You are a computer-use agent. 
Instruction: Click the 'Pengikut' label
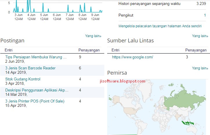[126, 15]
